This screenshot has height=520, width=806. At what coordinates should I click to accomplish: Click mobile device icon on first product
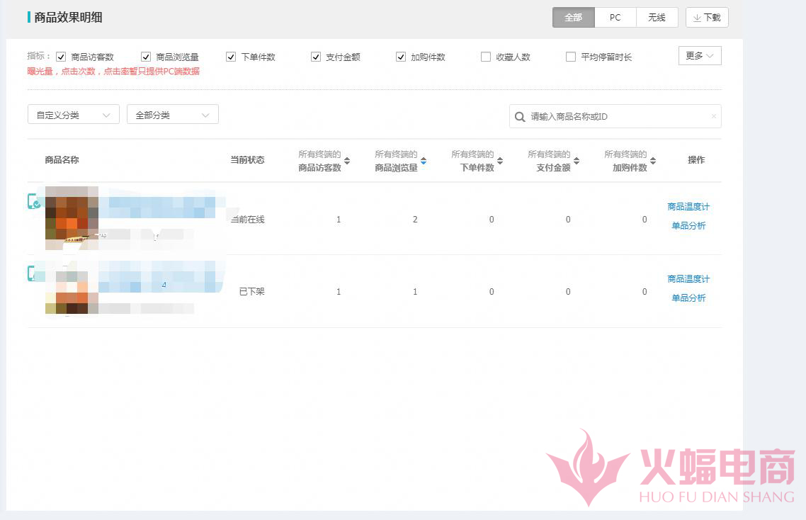coord(33,201)
